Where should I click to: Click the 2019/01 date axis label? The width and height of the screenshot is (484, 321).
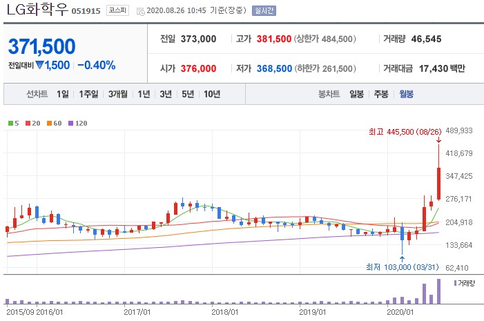point(312,312)
